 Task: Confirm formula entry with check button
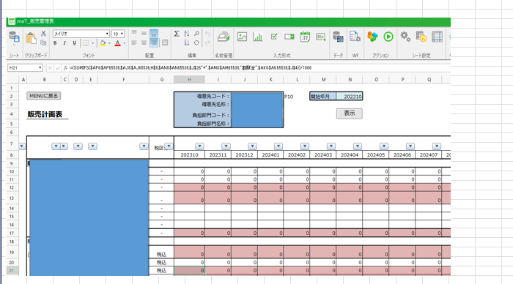pyautogui.click(x=58, y=68)
